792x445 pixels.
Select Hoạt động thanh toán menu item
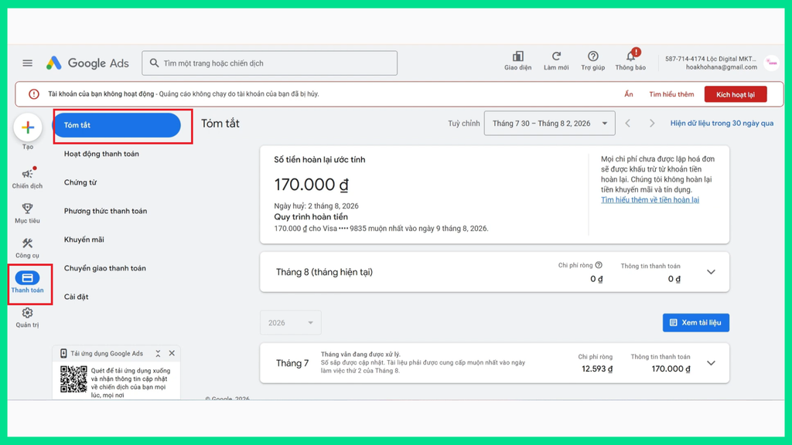pyautogui.click(x=101, y=154)
